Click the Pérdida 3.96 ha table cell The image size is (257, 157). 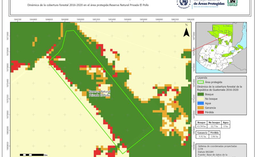coord(215,137)
